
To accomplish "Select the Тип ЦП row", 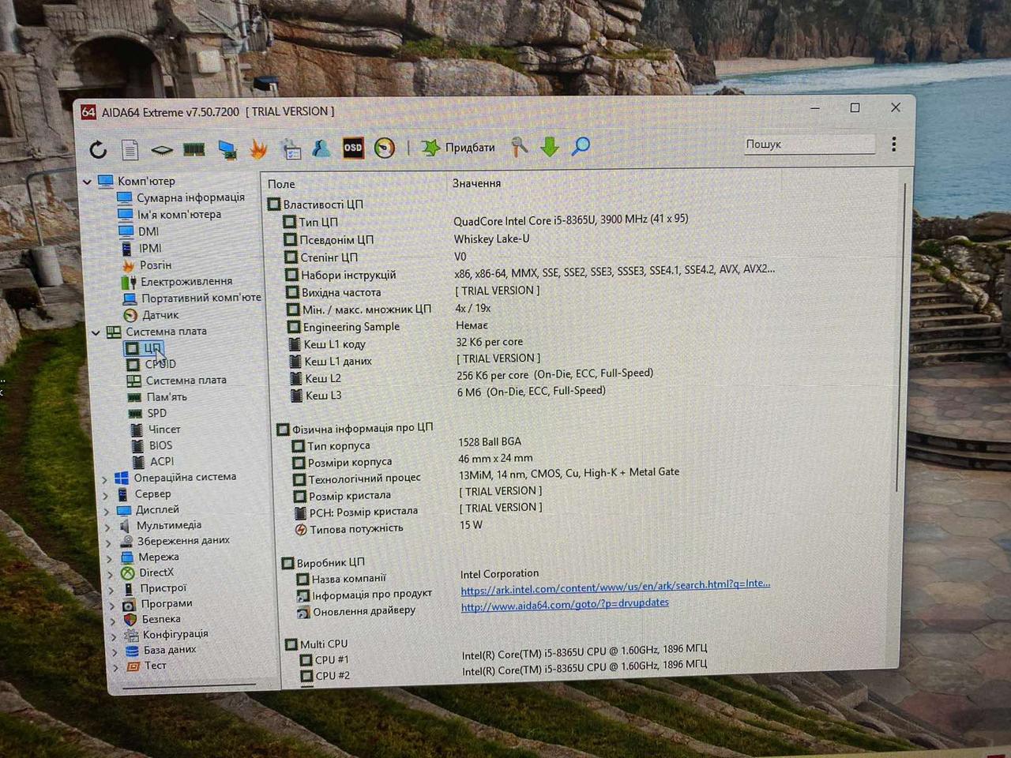I will click(x=318, y=223).
